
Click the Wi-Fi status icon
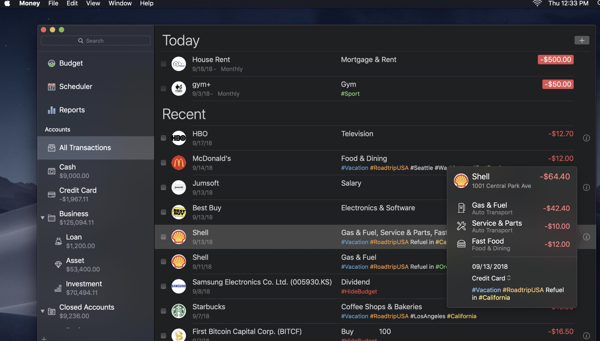click(537, 4)
